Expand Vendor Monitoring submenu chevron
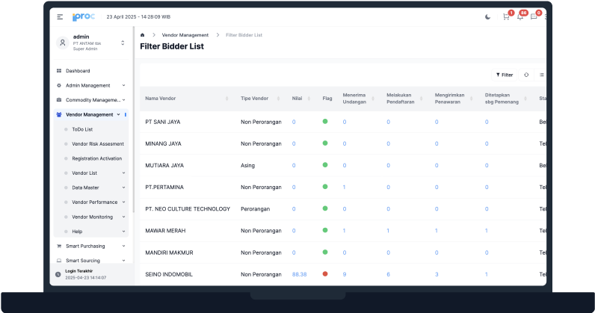The width and height of the screenshot is (595, 313). coord(123,217)
